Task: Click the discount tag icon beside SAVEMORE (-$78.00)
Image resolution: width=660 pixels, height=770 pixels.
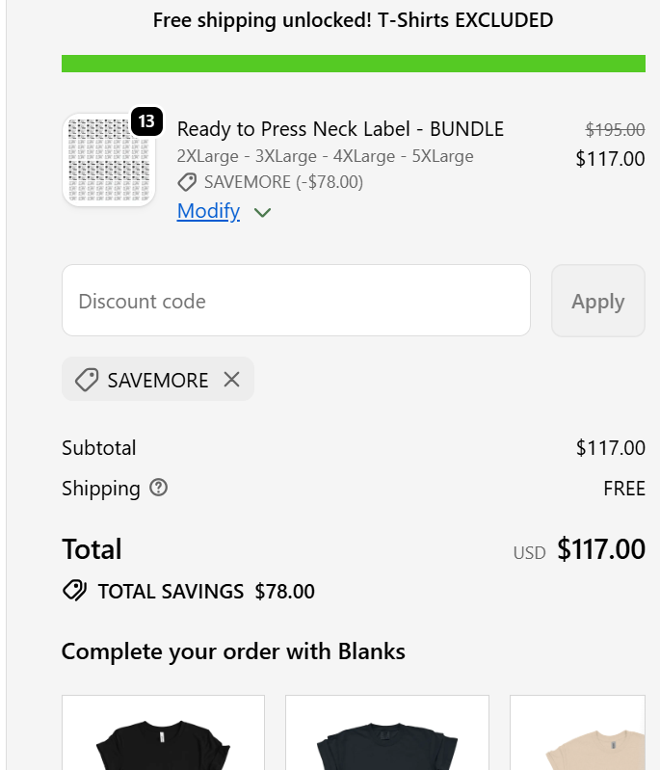Action: coord(187,182)
